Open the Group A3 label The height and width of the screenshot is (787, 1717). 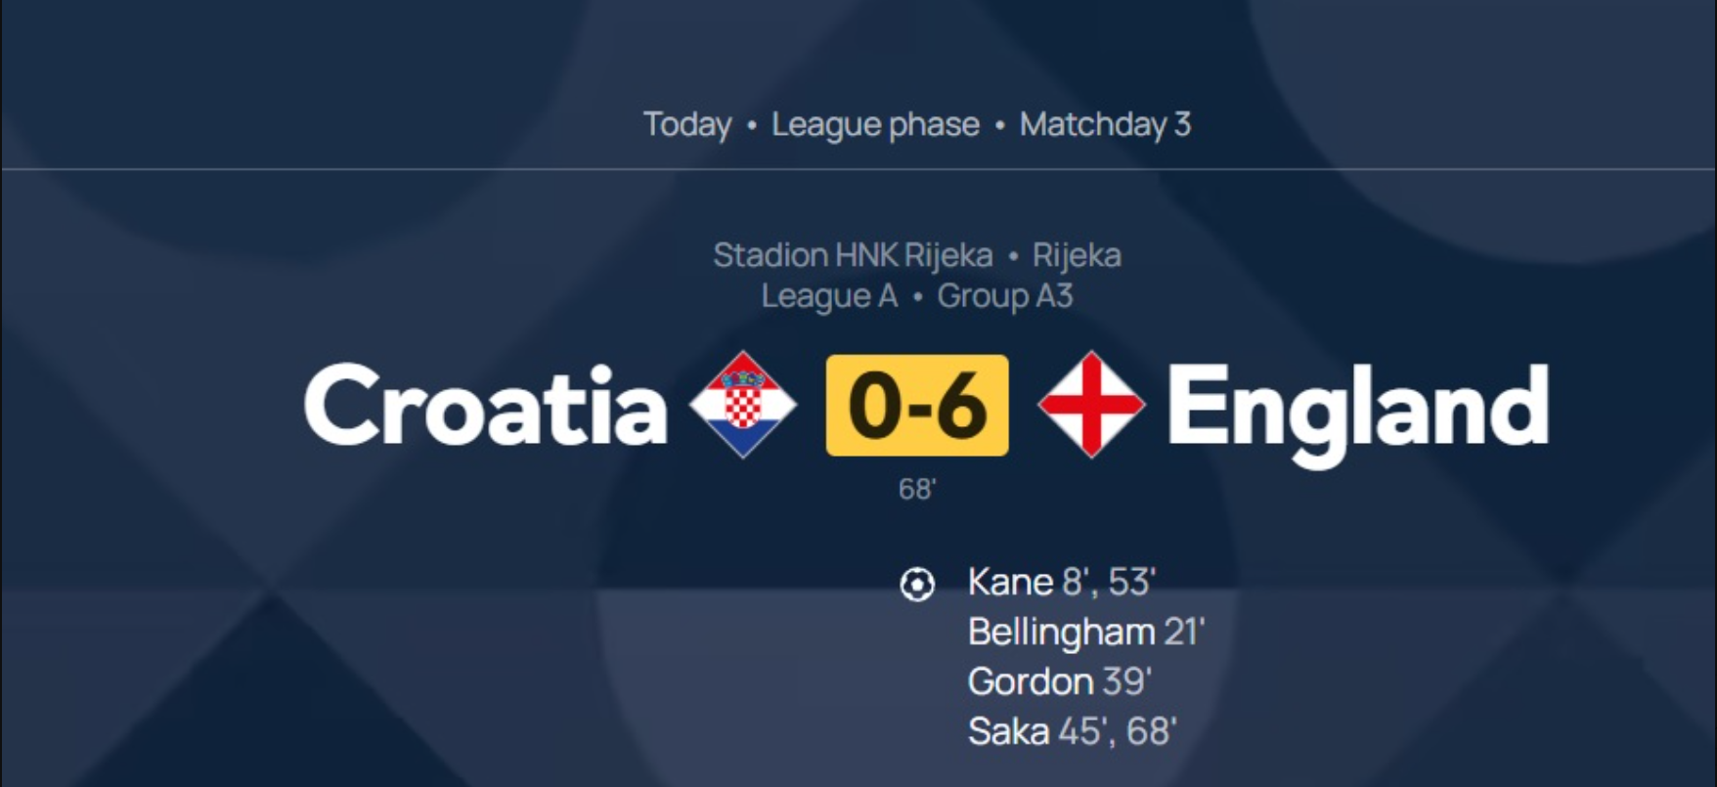(1005, 296)
